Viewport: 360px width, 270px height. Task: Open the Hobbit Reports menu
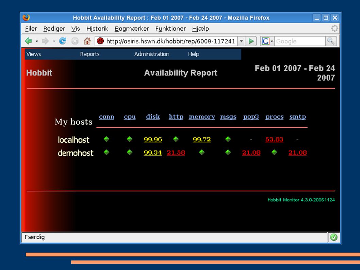[x=90, y=54]
